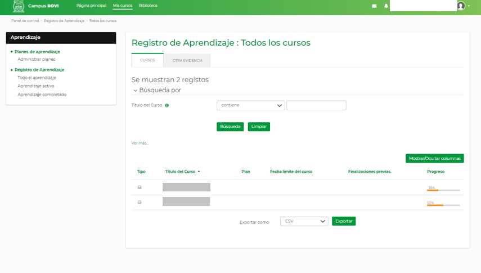The image size is (481, 273).
Task: Go to Página principal in top menu
Action: click(91, 6)
